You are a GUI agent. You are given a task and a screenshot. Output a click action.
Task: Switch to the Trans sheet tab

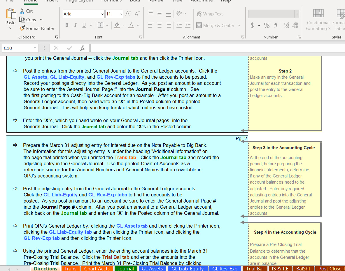click(x=70, y=269)
